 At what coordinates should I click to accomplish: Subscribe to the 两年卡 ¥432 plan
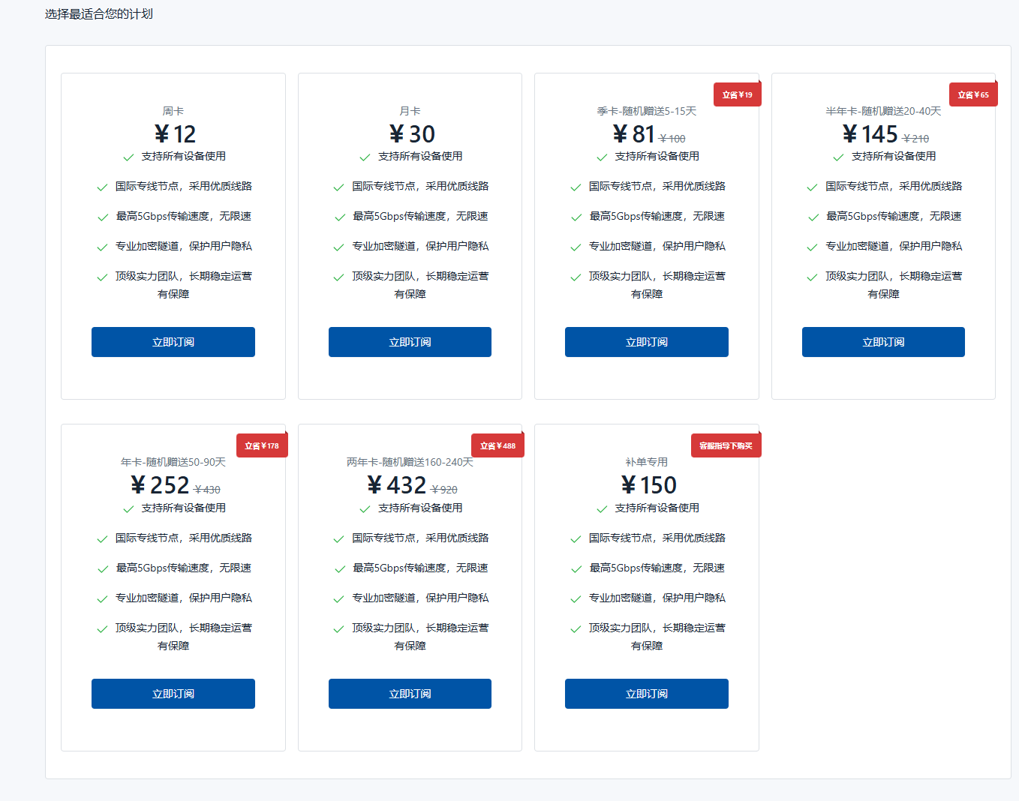click(x=410, y=694)
